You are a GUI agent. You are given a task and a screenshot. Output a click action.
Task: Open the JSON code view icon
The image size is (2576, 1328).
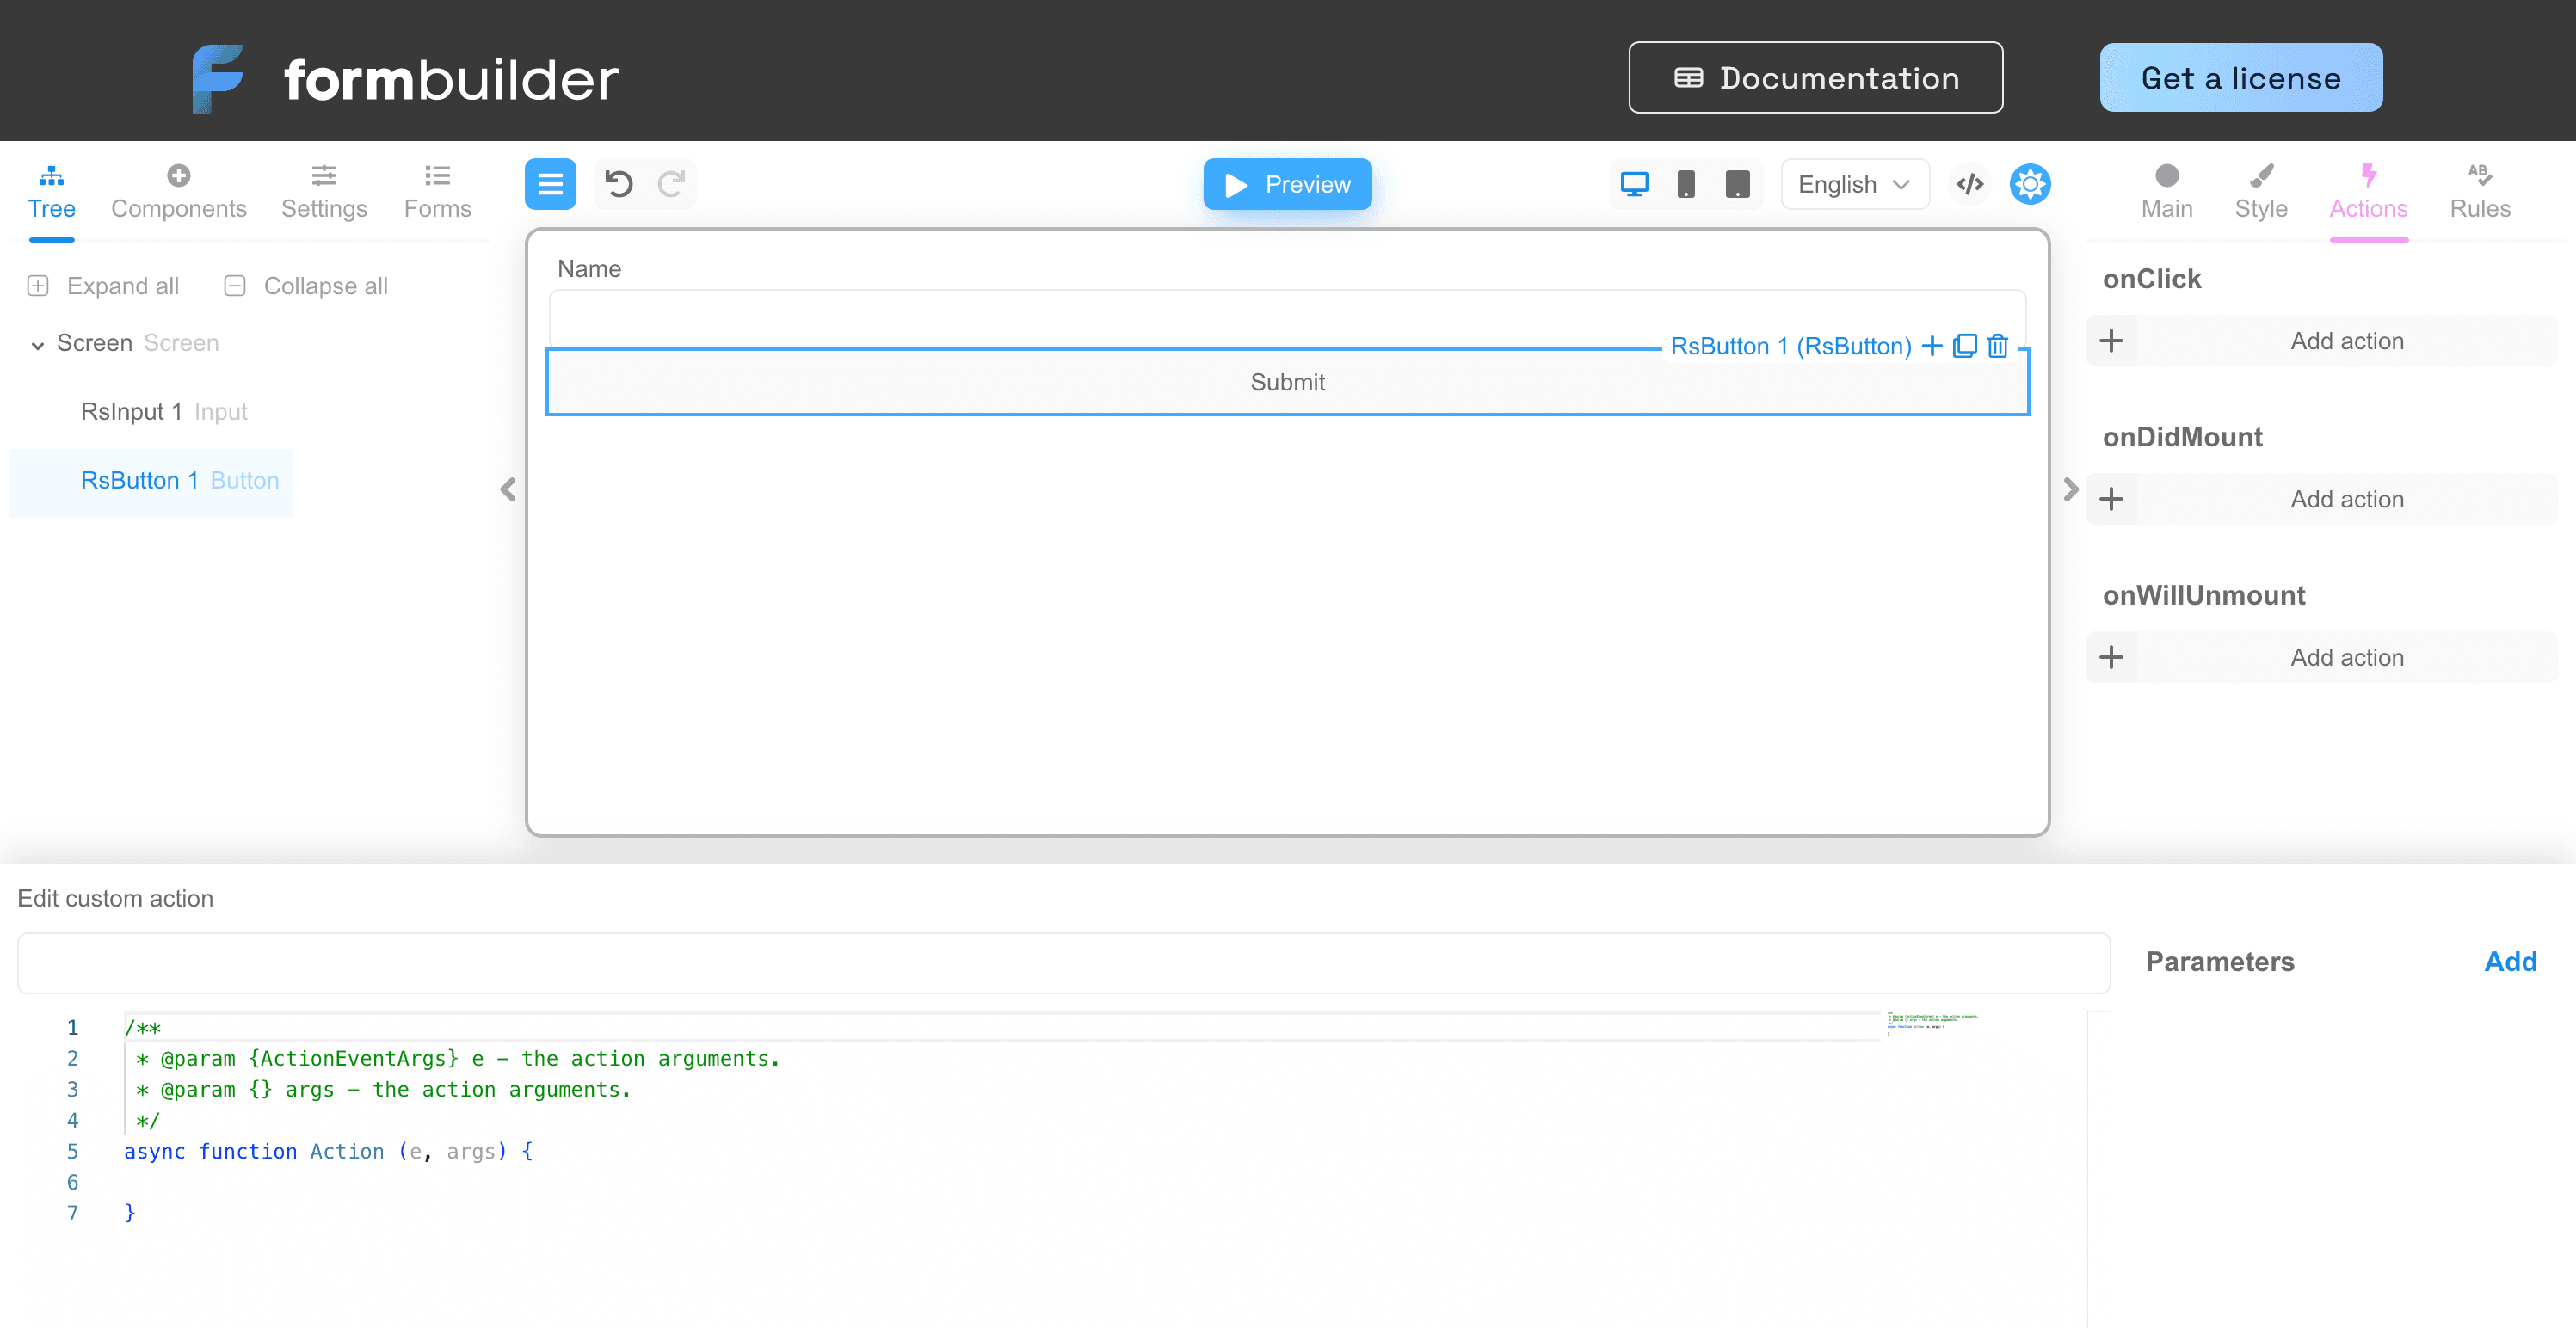click(1969, 184)
